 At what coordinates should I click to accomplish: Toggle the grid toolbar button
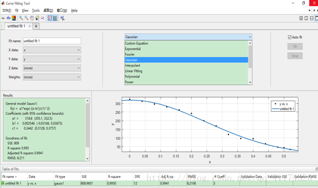click(55, 18)
